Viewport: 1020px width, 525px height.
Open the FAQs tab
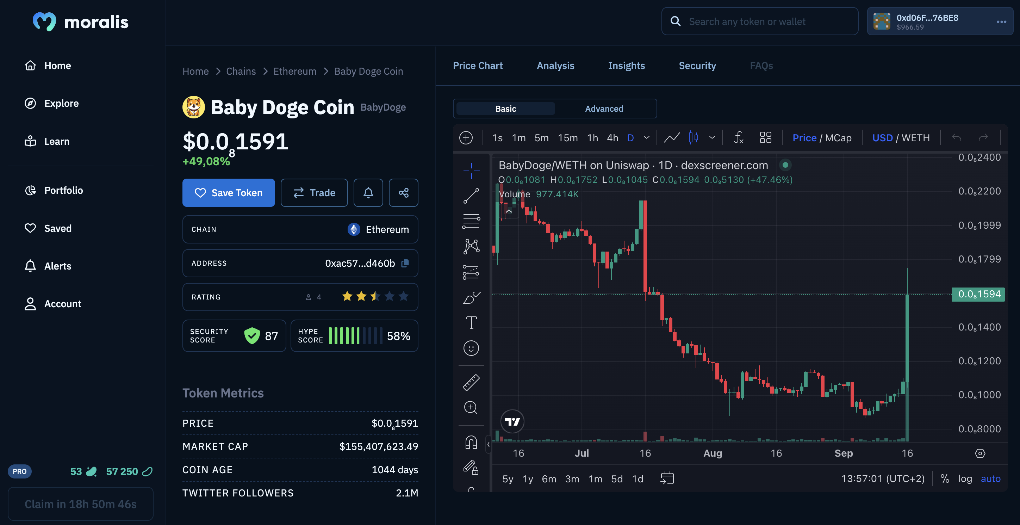pyautogui.click(x=761, y=66)
